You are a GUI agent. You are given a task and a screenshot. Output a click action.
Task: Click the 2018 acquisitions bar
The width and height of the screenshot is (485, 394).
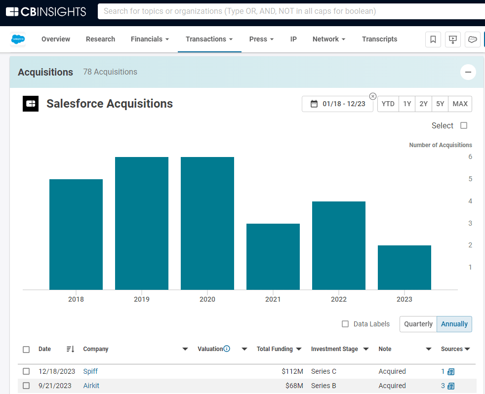(x=76, y=235)
